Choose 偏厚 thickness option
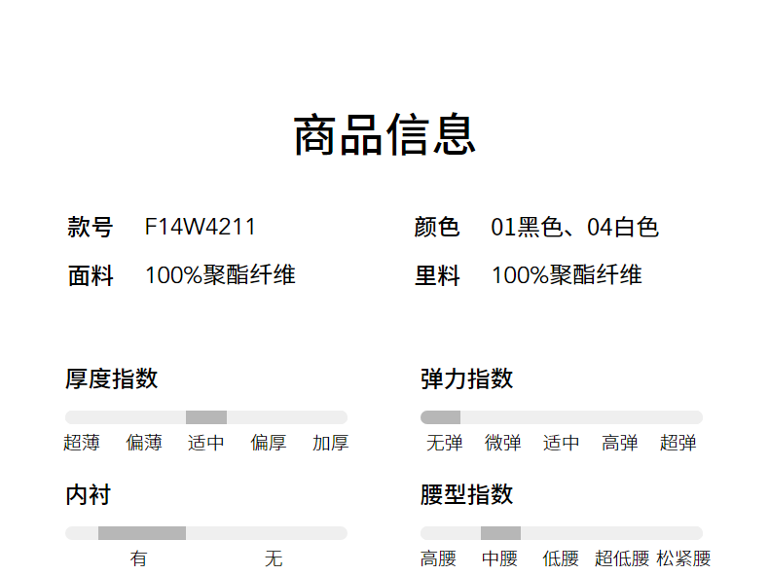Image resolution: width=769 pixels, height=575 pixels. 269,444
